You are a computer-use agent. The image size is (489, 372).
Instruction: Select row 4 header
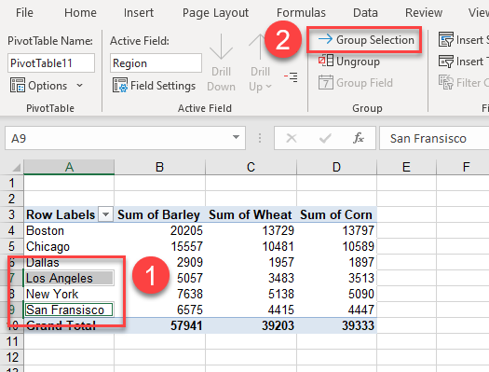pyautogui.click(x=12, y=230)
